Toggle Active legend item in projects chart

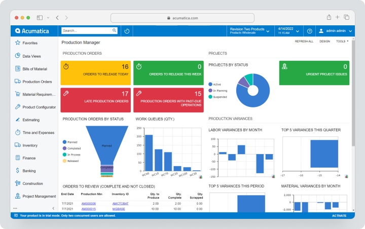214,84
